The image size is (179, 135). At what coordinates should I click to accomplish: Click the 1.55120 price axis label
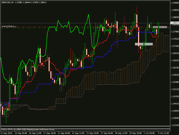[x=175, y=89]
